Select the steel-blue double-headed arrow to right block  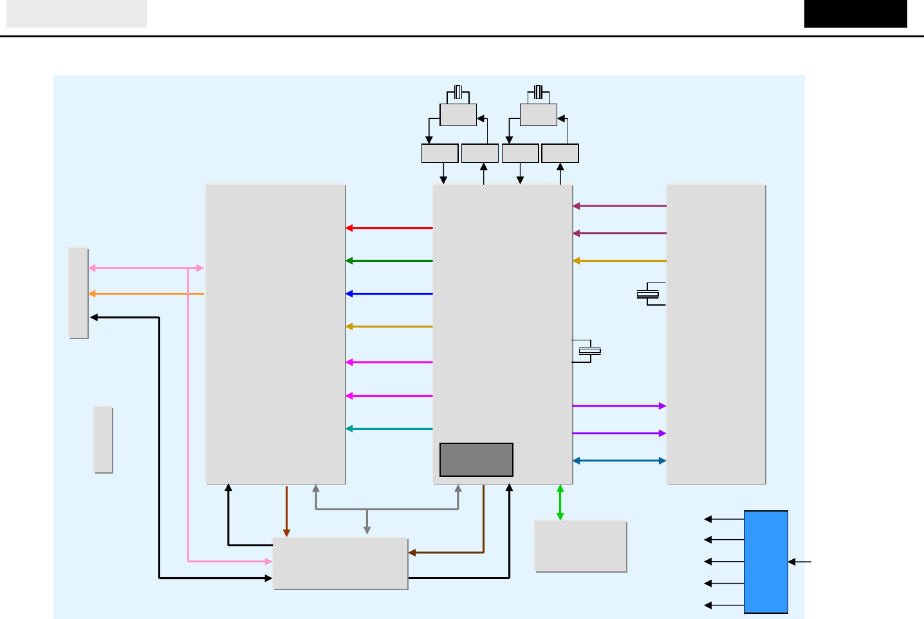[619, 461]
